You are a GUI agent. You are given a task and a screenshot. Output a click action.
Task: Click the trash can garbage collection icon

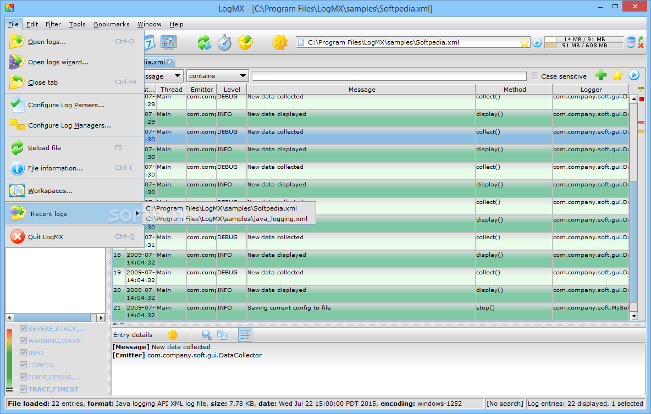(631, 42)
